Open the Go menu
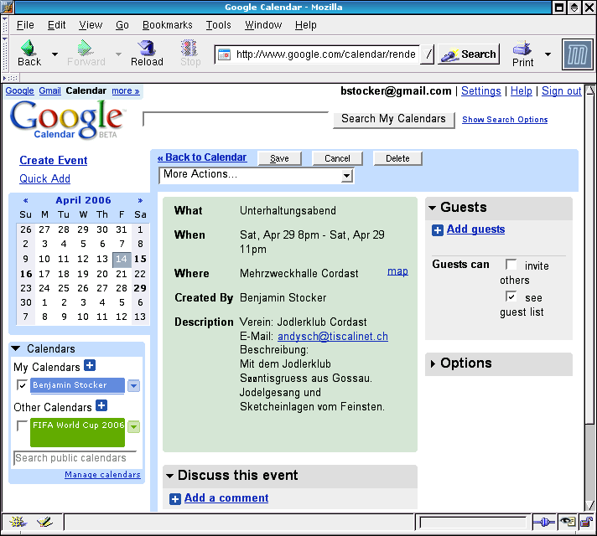Screen dimensions: 597x536 122,25
